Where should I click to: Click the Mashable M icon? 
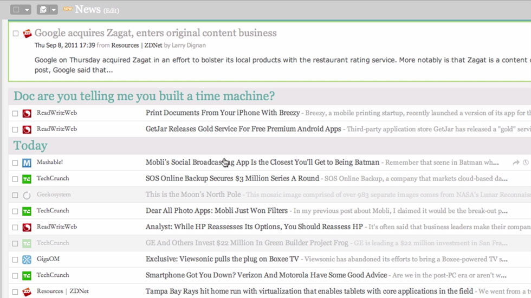[27, 163]
